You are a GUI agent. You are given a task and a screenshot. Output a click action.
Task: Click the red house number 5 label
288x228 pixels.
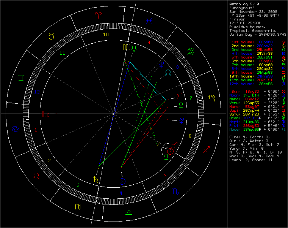pyautogui.click(x=164, y=175)
